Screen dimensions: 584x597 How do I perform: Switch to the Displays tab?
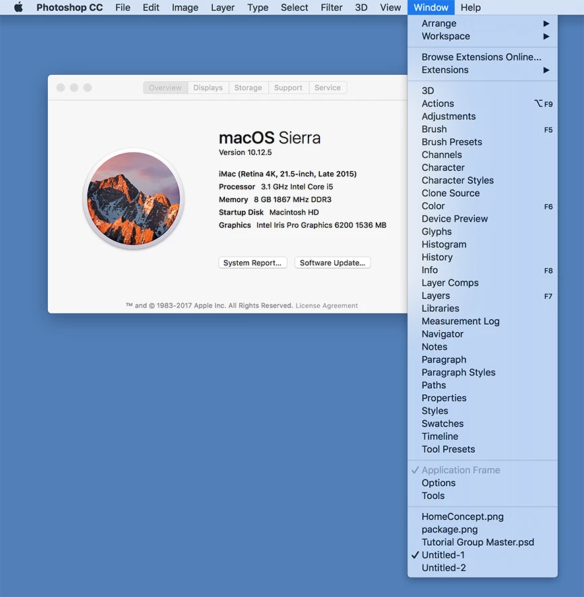coord(208,88)
